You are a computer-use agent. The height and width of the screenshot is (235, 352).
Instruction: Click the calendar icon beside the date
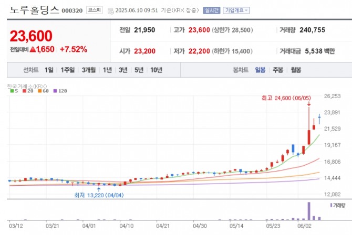(x=110, y=10)
